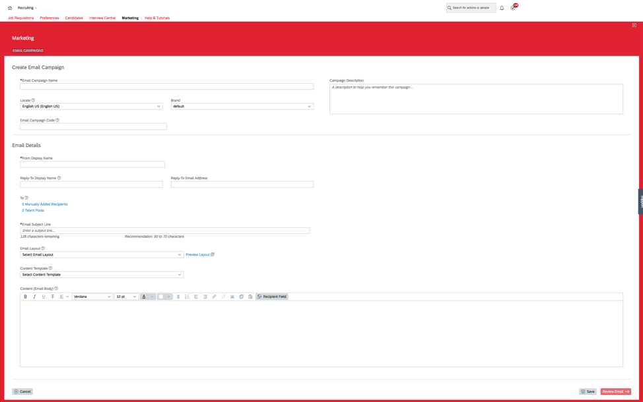Image resolution: width=643 pixels, height=402 pixels.
Task: Click the Review Email button
Action: [615, 391]
